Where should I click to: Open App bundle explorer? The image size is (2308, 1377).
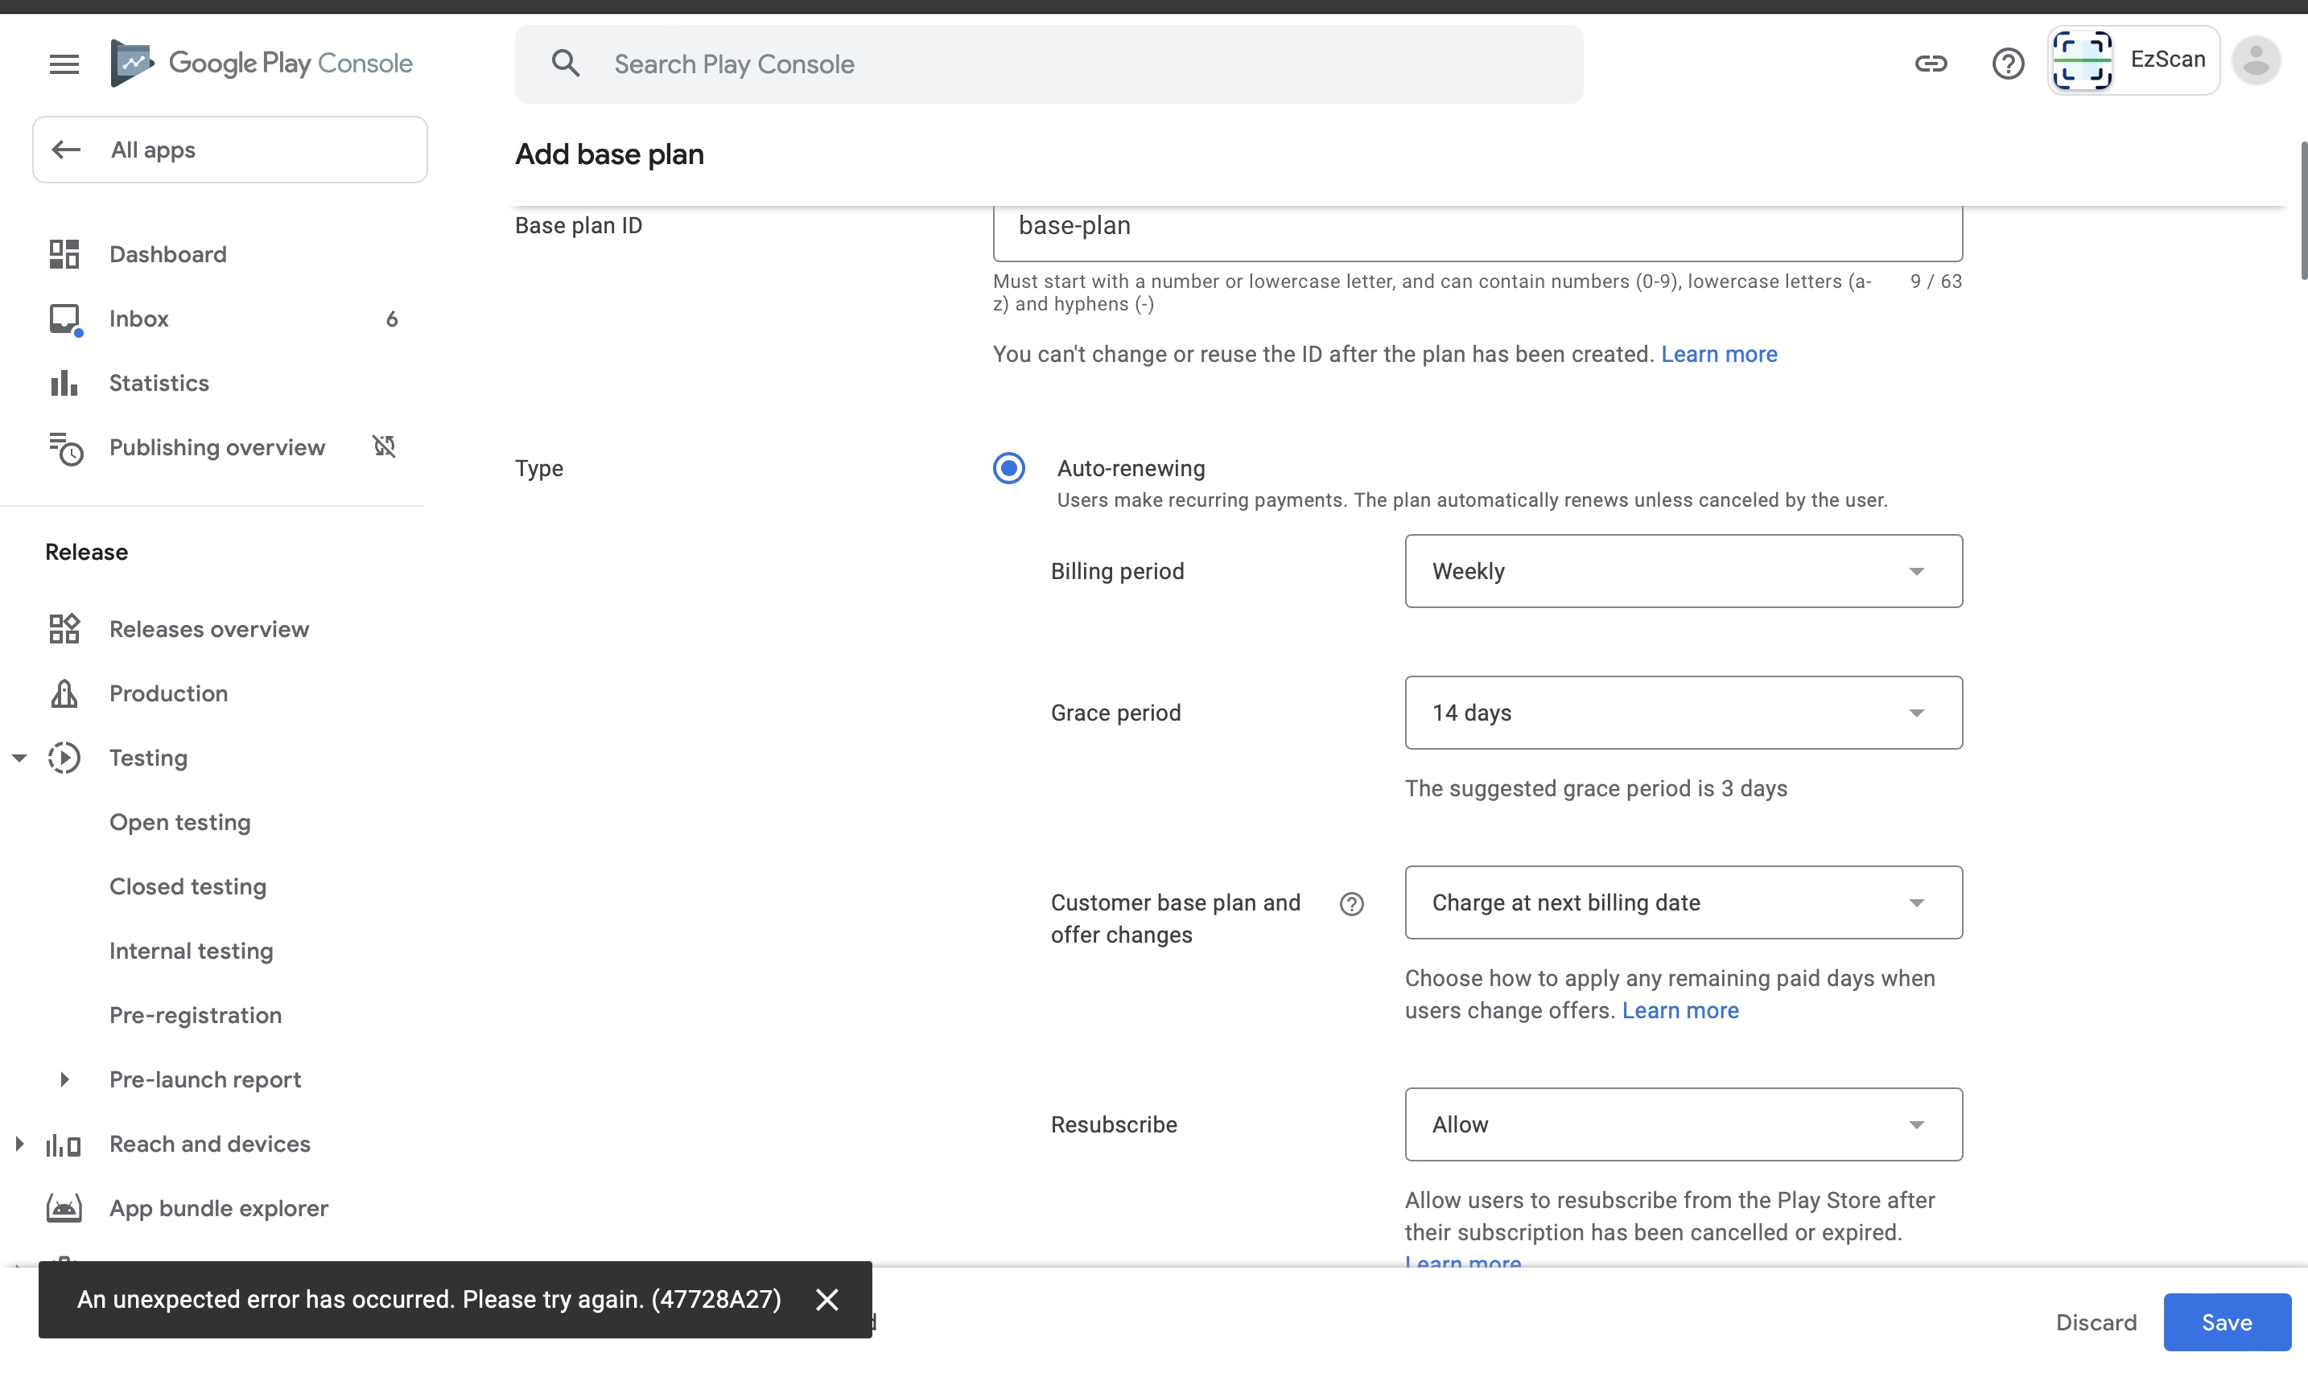click(x=219, y=1208)
